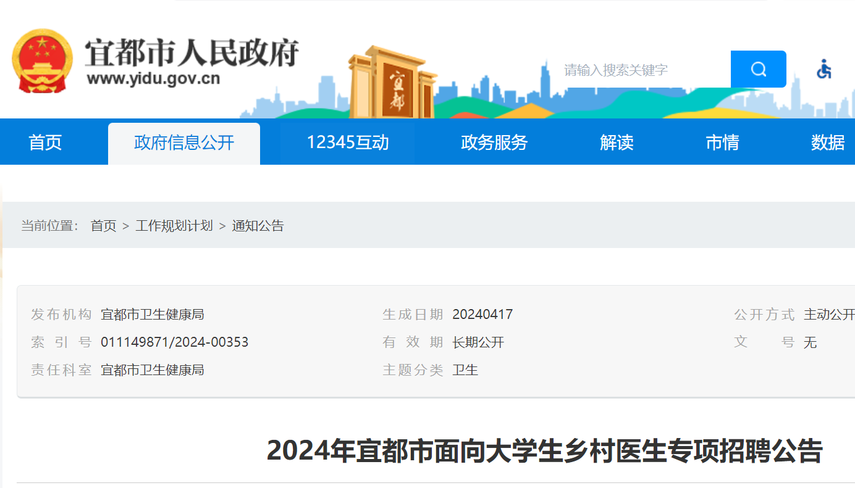
Task: Switch to the 解读 section
Action: tap(617, 143)
